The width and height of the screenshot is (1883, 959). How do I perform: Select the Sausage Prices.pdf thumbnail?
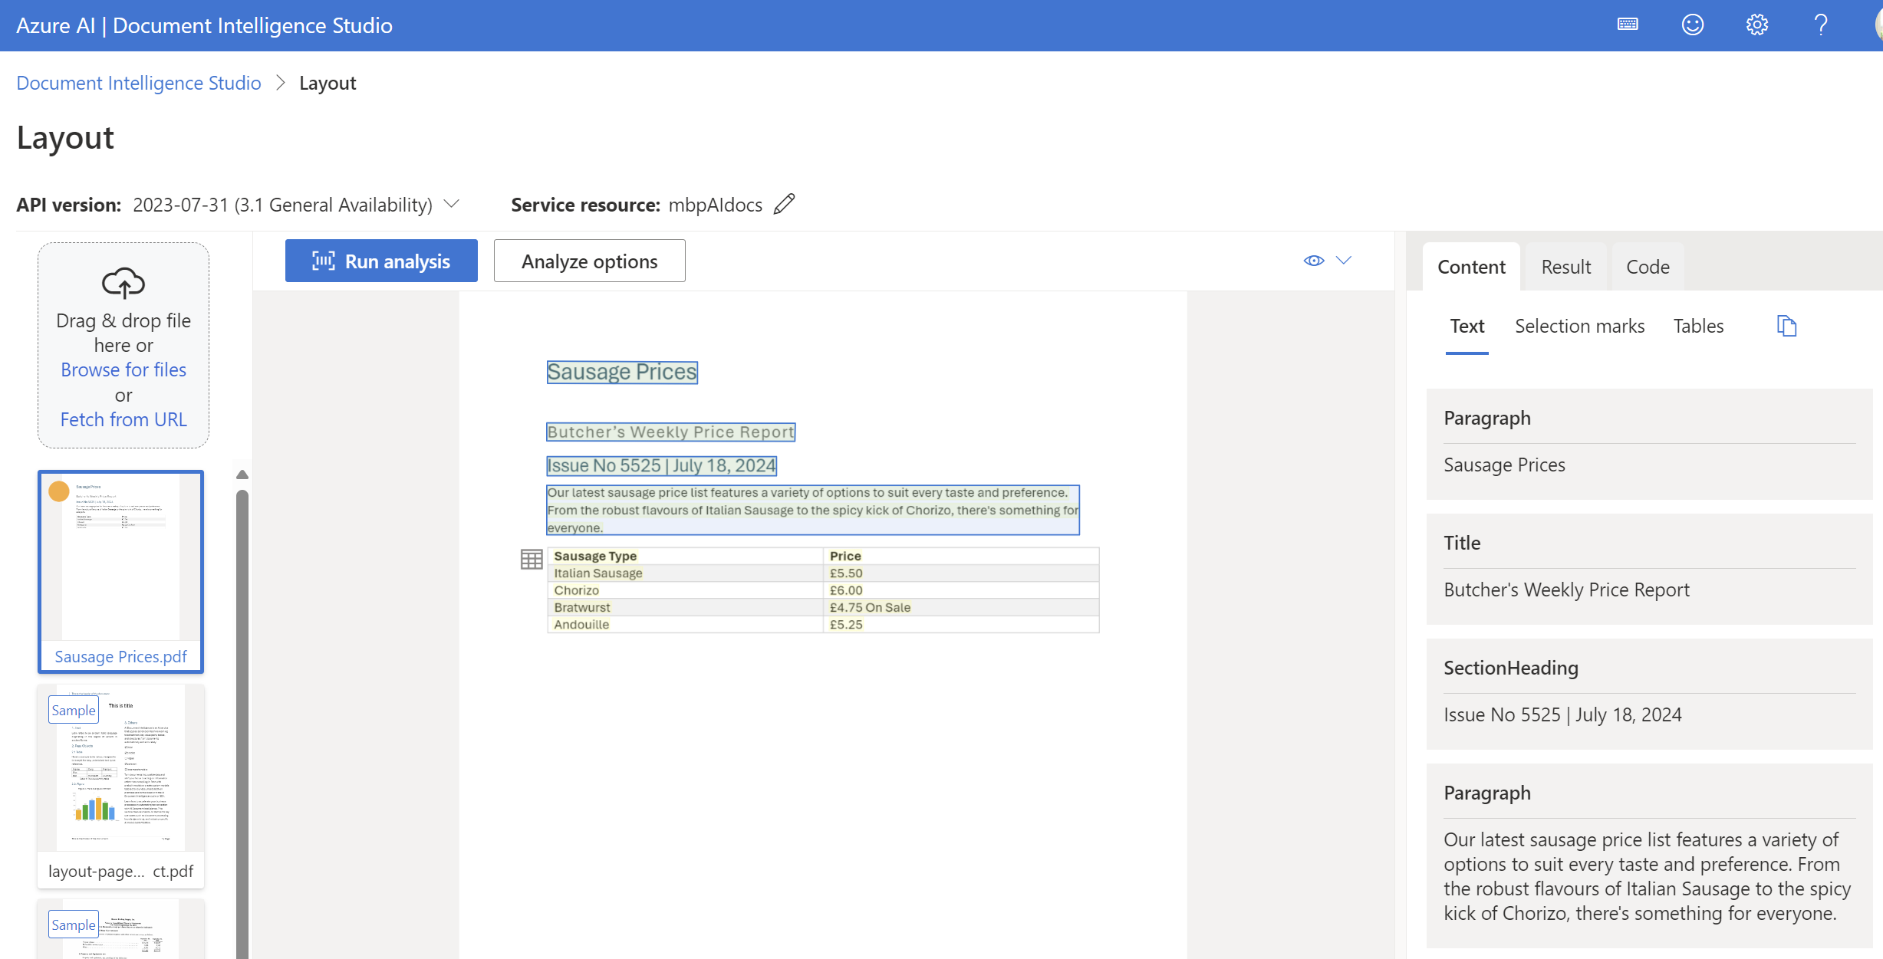pos(121,571)
